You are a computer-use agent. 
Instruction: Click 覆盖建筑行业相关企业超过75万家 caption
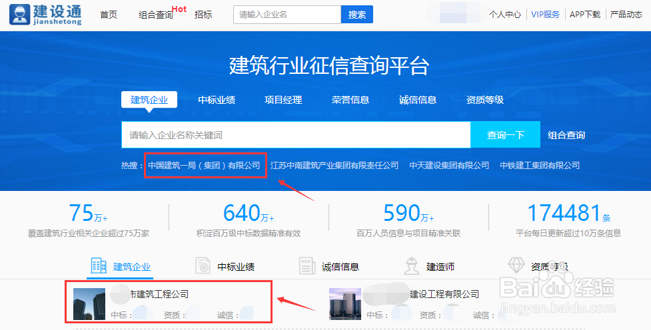pos(88,234)
